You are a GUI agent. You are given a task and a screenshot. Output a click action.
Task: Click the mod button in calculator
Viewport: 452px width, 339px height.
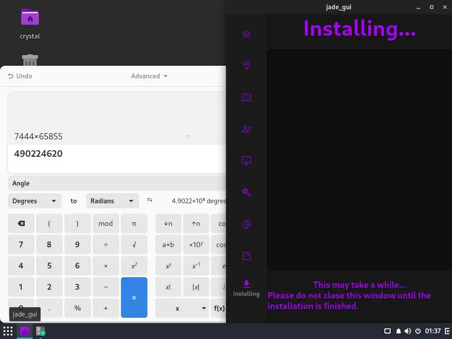(106, 223)
